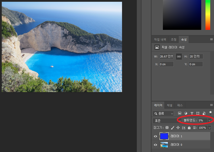Open the 종류 layer filter dropdown
The height and width of the screenshot is (152, 214).
(163, 113)
